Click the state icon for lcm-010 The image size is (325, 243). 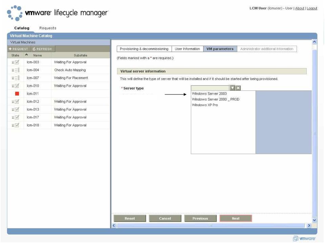tap(16, 86)
